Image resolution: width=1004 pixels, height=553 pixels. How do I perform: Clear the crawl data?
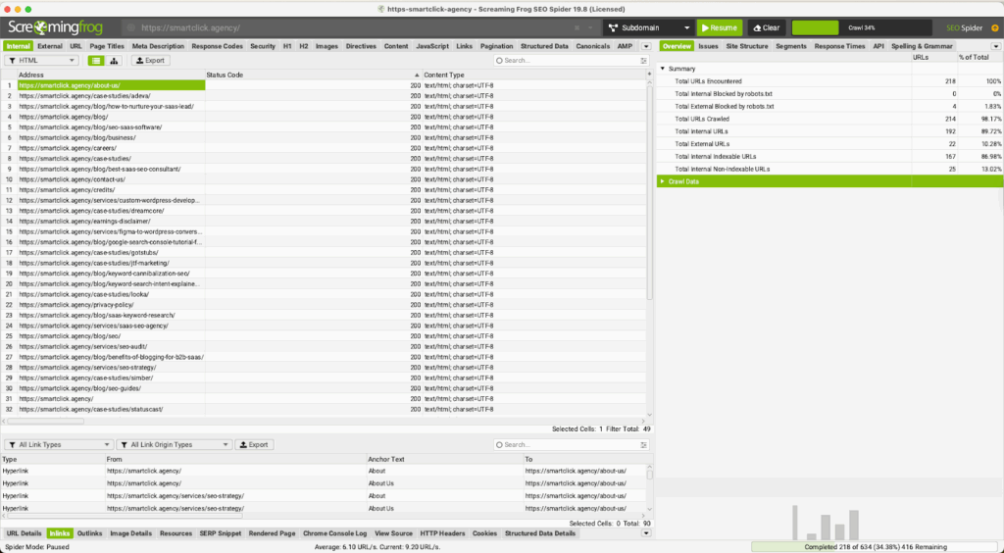(767, 27)
